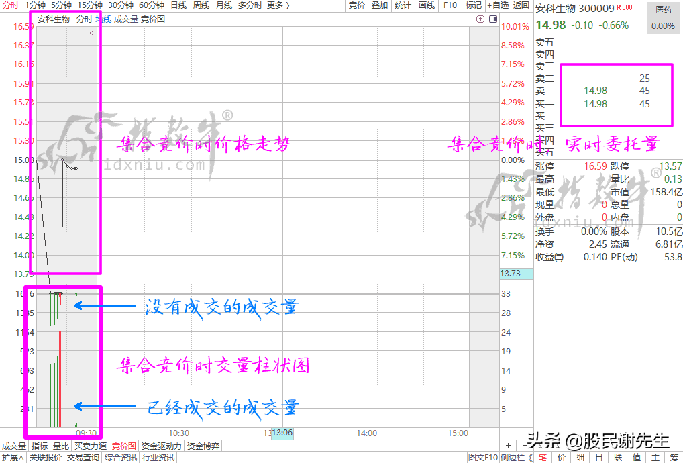Click the 竞价 toolbar button
The width and height of the screenshot is (683, 463).
[x=357, y=5]
